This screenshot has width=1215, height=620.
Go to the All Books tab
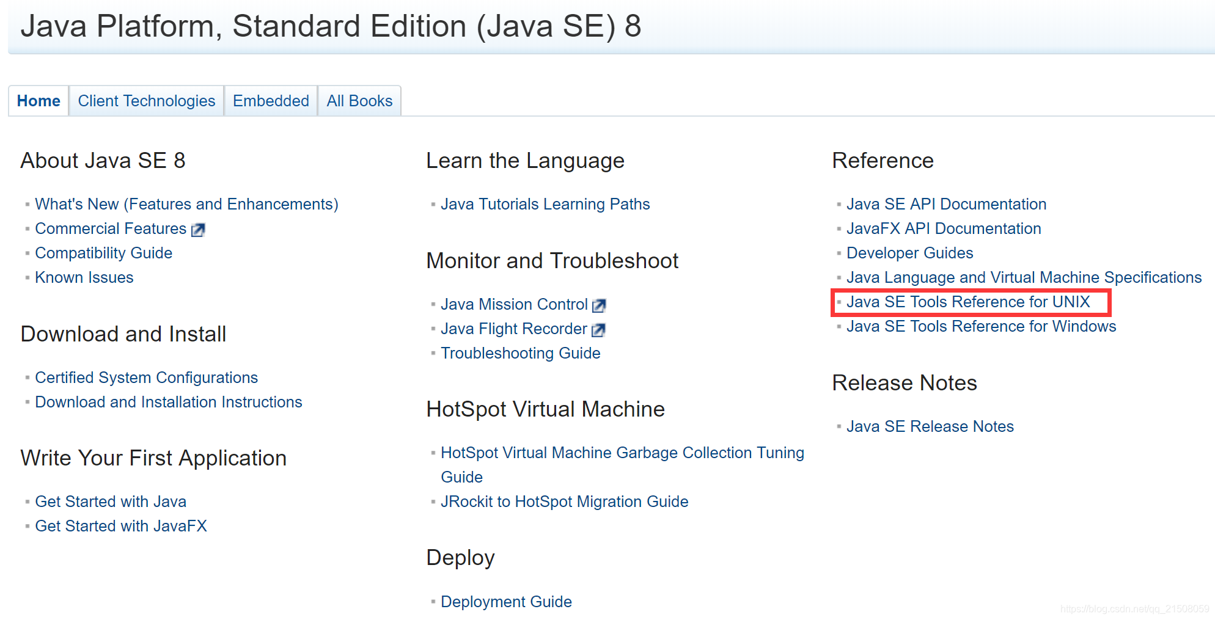(359, 101)
